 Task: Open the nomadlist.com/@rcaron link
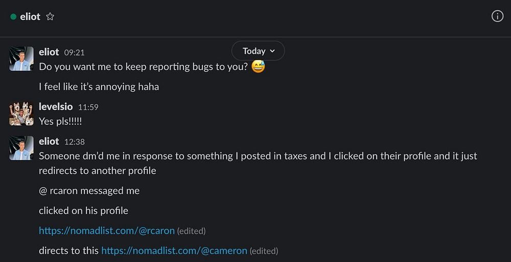pyautogui.click(x=106, y=231)
